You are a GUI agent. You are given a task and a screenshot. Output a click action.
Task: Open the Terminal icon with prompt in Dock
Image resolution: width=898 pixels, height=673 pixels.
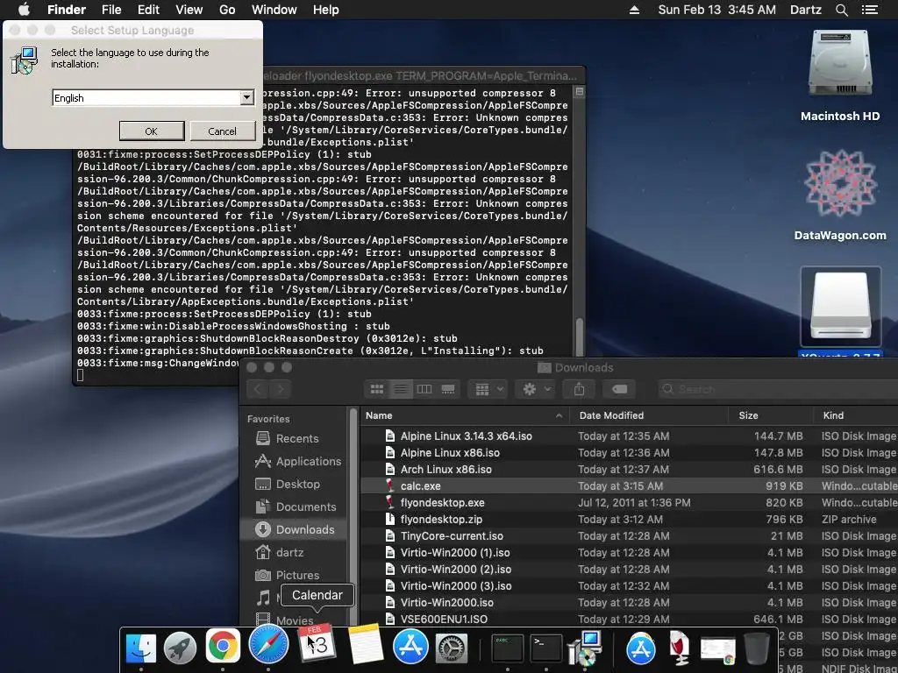545,648
